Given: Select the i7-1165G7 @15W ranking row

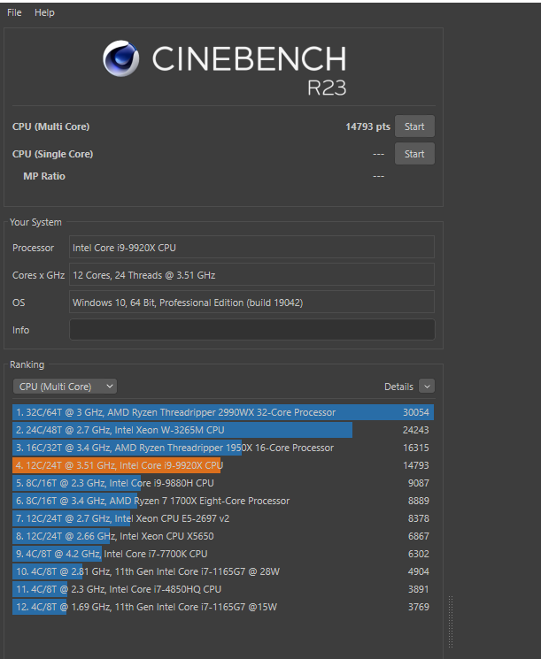Looking at the screenshot, I should pos(223,607).
